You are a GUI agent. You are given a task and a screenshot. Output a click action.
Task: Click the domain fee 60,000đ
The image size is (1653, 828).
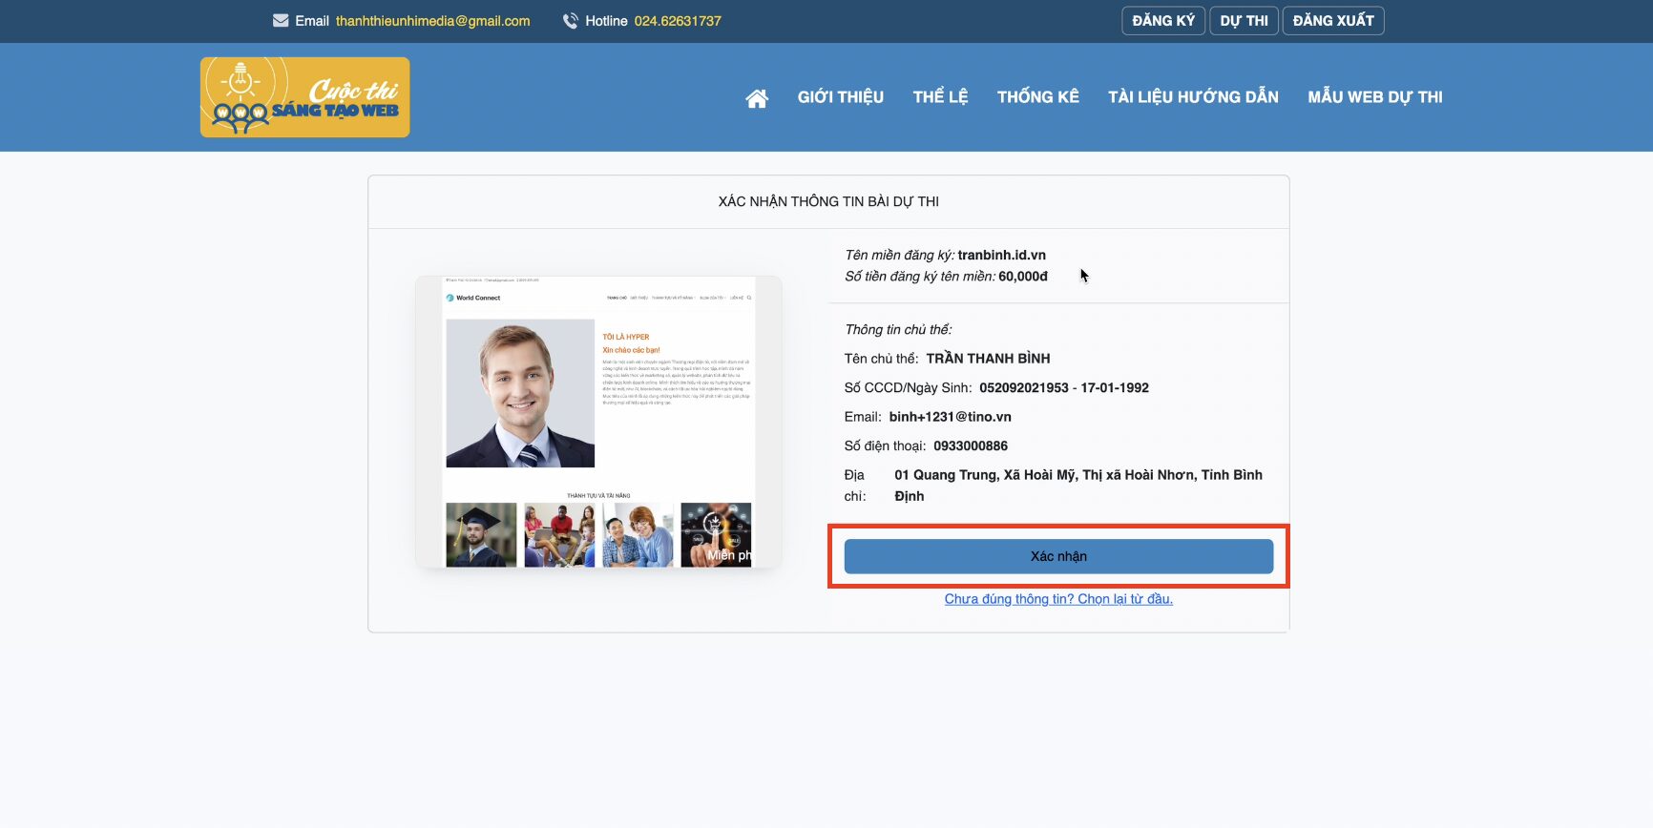(1023, 277)
